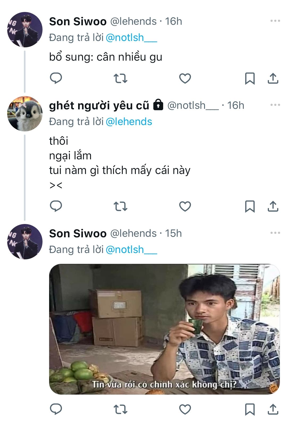287x423 pixels.
Task: Reply to the "thôi ngại lắm" tweet
Action: pos(56,206)
